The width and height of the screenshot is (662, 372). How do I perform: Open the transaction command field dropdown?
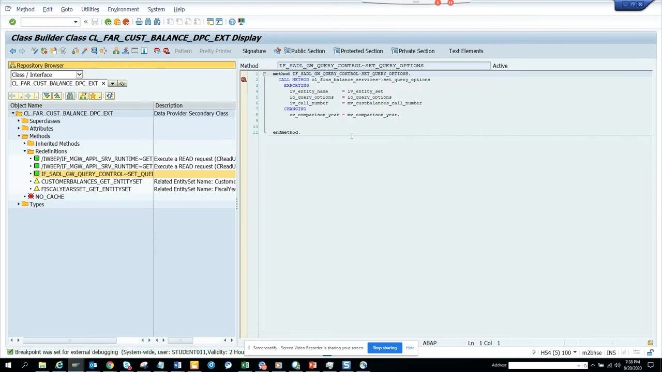(76, 22)
